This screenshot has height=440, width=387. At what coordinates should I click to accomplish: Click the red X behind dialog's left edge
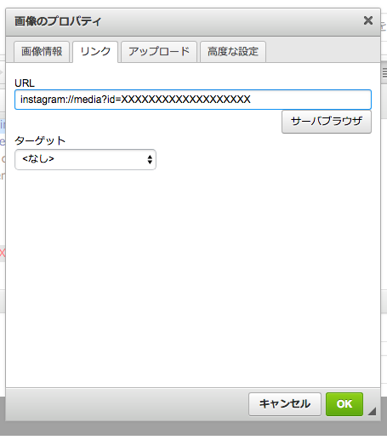click(x=3, y=253)
